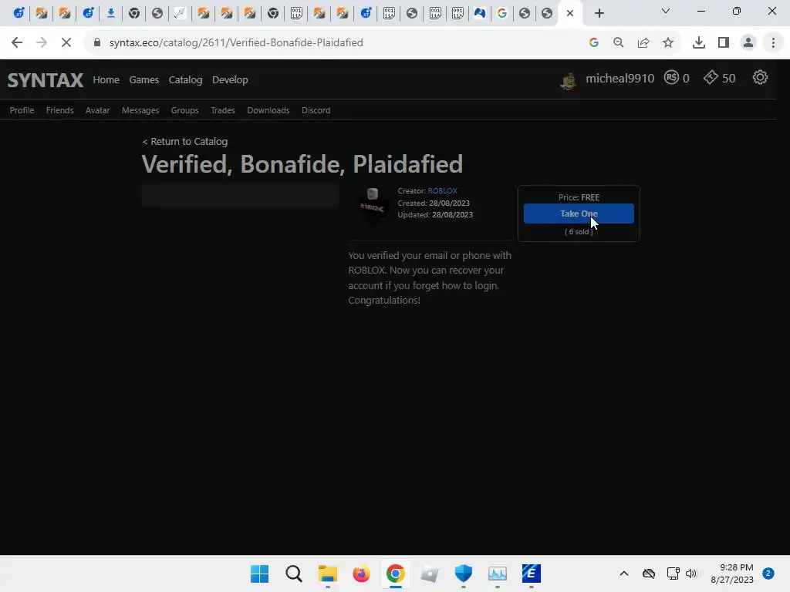Click the cloud sync tray icon
Screen dimensions: 790x592
pyautogui.click(x=648, y=573)
